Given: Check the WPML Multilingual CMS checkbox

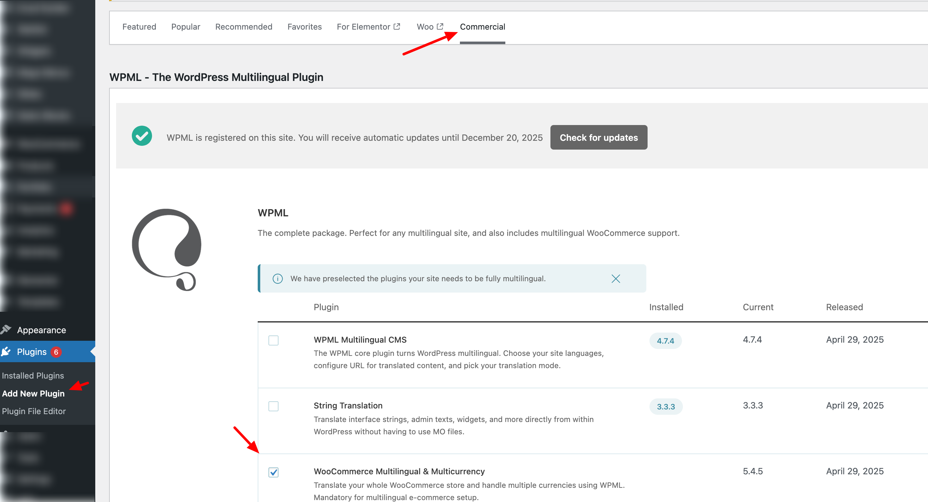Looking at the screenshot, I should pyautogui.click(x=273, y=340).
